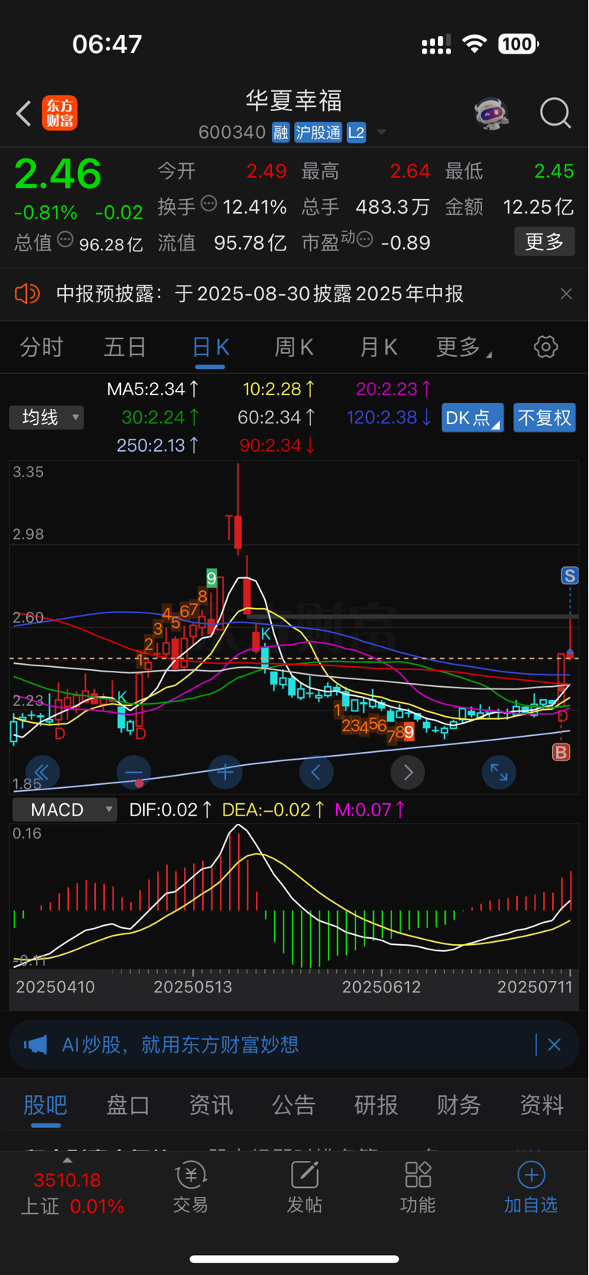Tap the back arrow icon
The width and height of the screenshot is (589, 1275).
[24, 113]
